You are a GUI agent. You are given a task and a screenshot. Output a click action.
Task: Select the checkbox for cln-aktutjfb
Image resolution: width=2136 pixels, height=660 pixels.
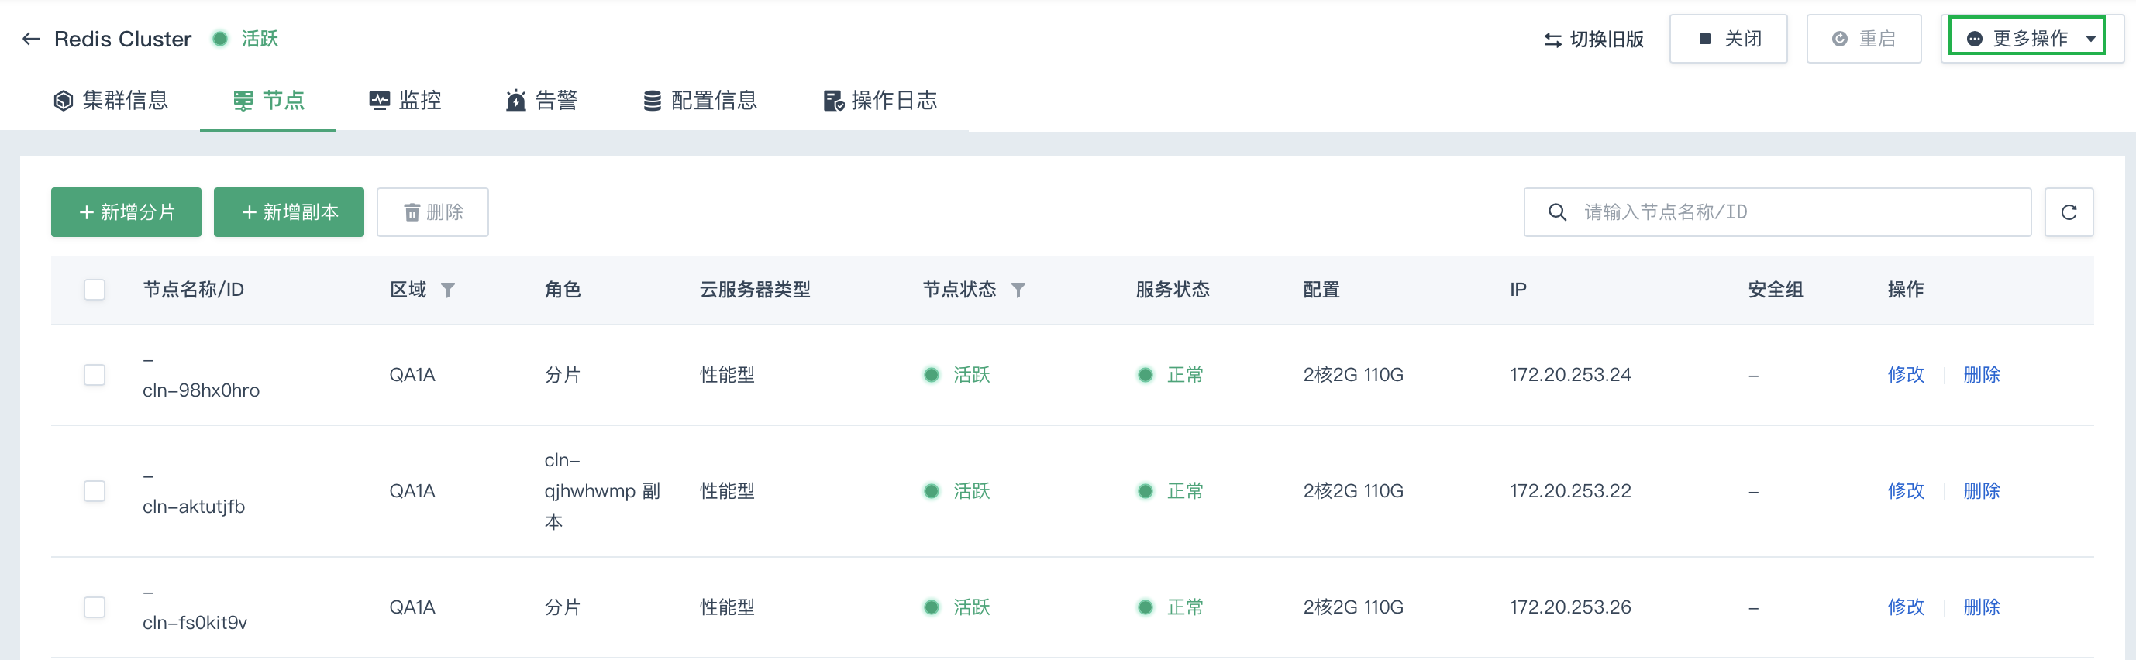click(95, 491)
